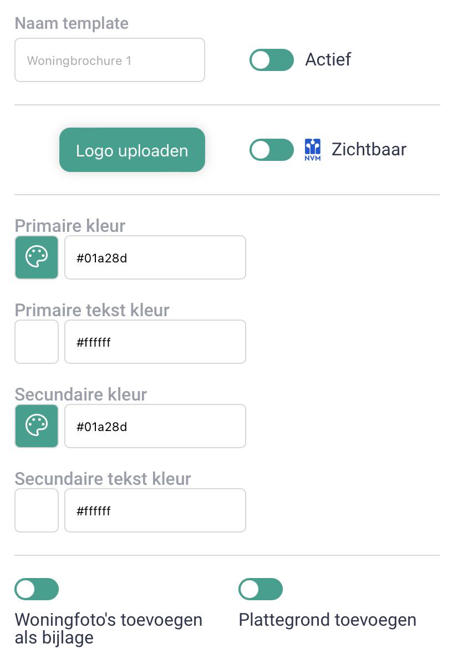This screenshot has height=669, width=458.
Task: Click the Naam template label
Action: [x=72, y=23]
